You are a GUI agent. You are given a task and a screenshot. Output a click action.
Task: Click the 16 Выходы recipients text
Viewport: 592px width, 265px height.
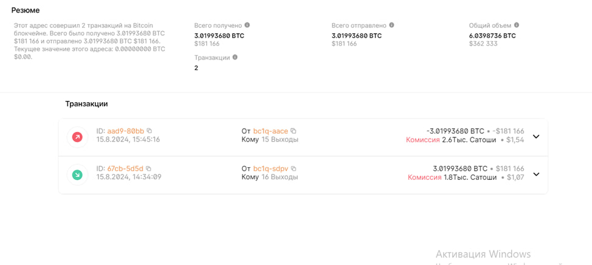(280, 177)
